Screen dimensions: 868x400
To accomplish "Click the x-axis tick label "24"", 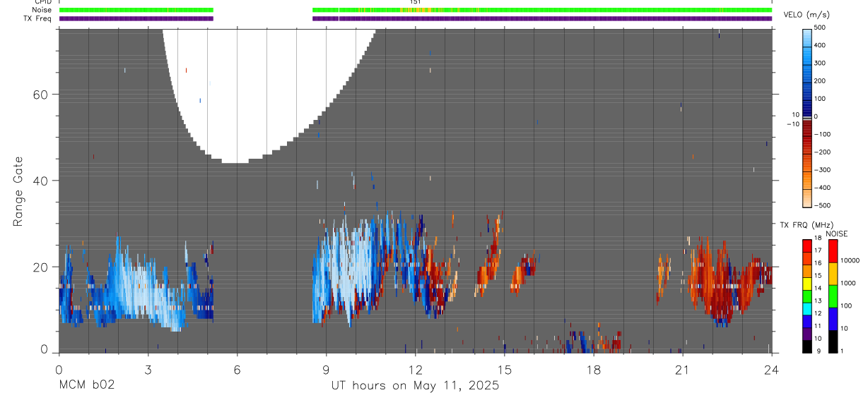I will 771,370.
